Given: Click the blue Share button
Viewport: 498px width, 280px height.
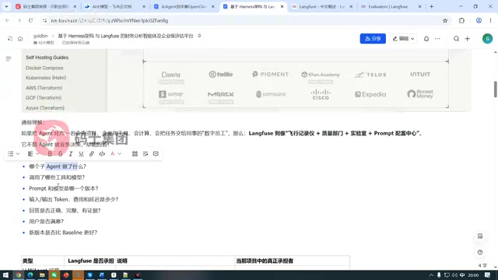Looking at the screenshot, I should coord(373,38).
